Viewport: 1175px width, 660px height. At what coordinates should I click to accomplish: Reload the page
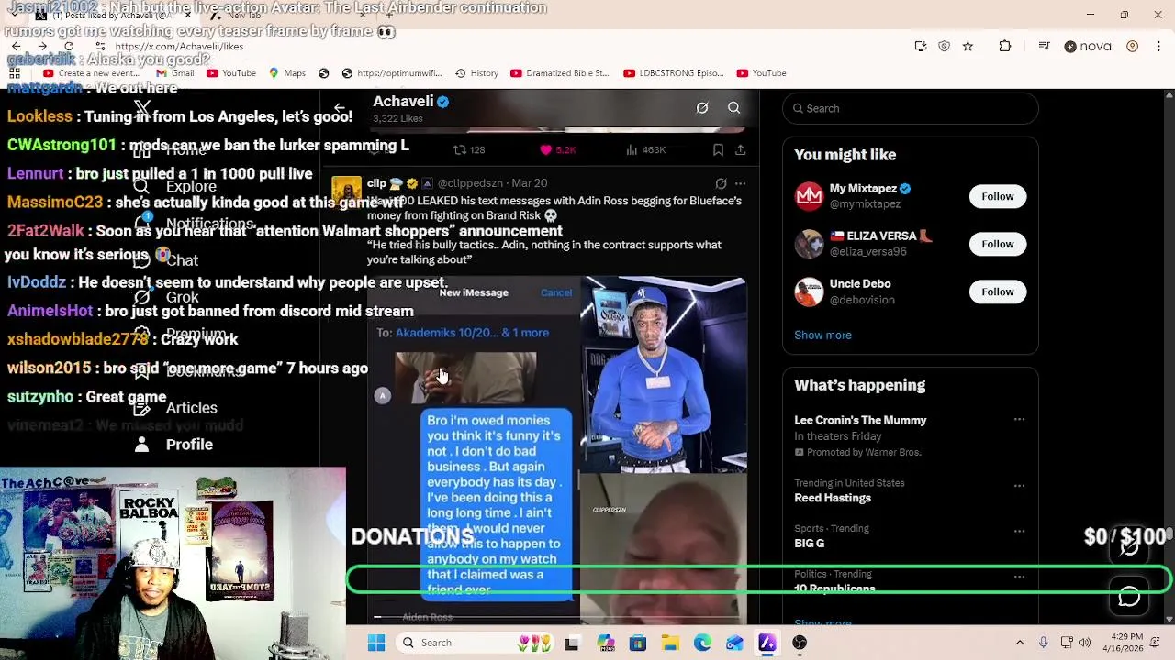pyautogui.click(x=69, y=46)
